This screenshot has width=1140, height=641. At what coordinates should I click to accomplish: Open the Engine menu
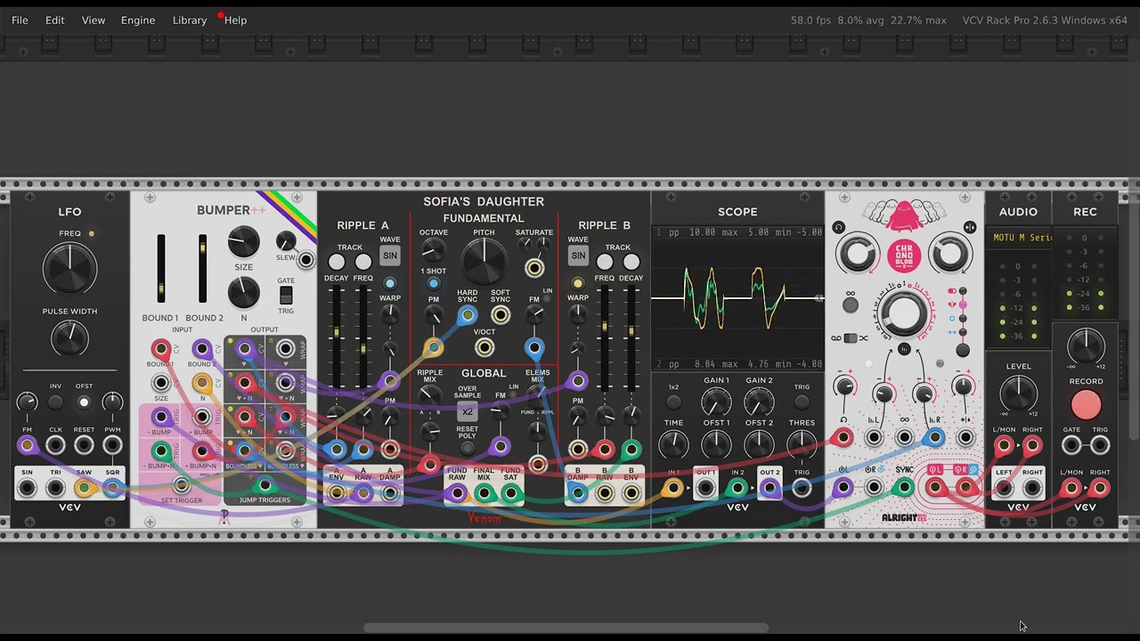138,20
